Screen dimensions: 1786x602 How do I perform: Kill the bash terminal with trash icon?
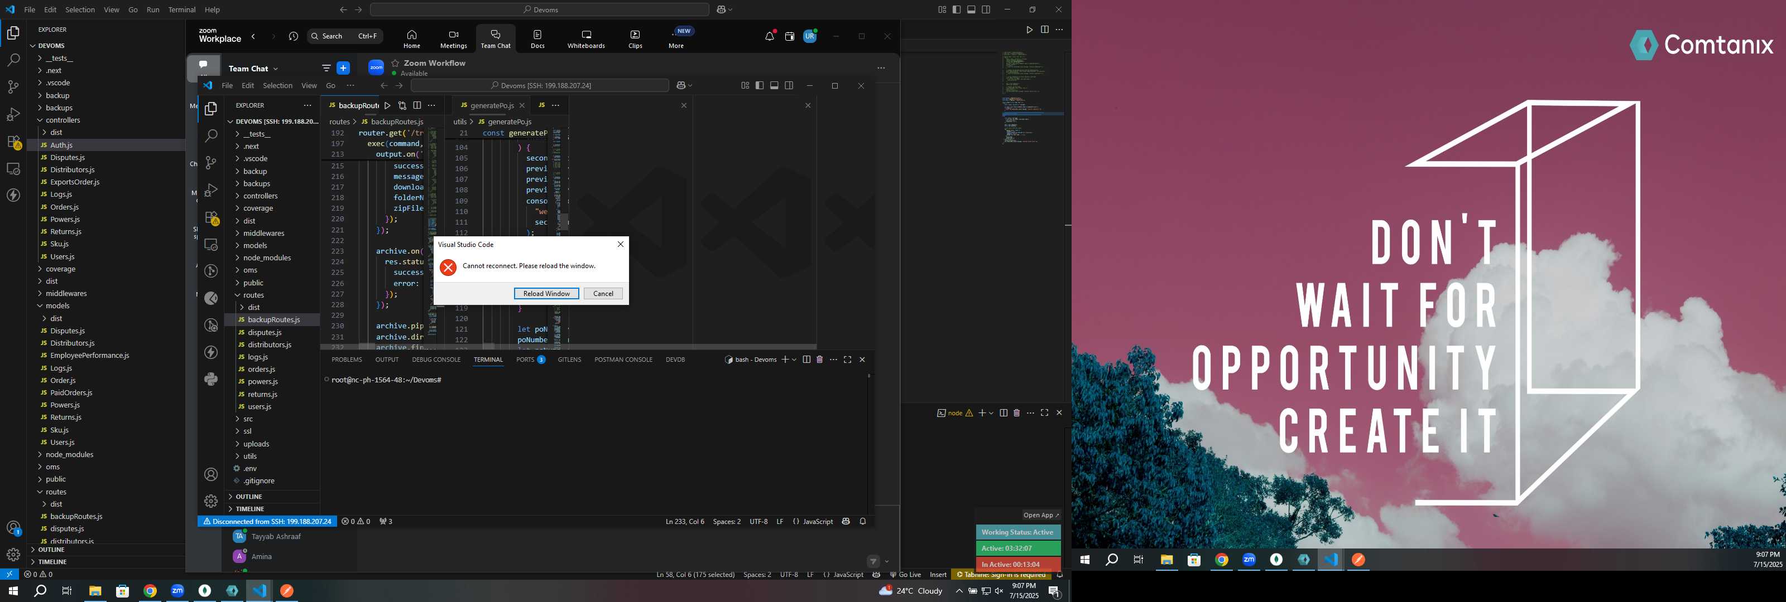click(x=819, y=360)
